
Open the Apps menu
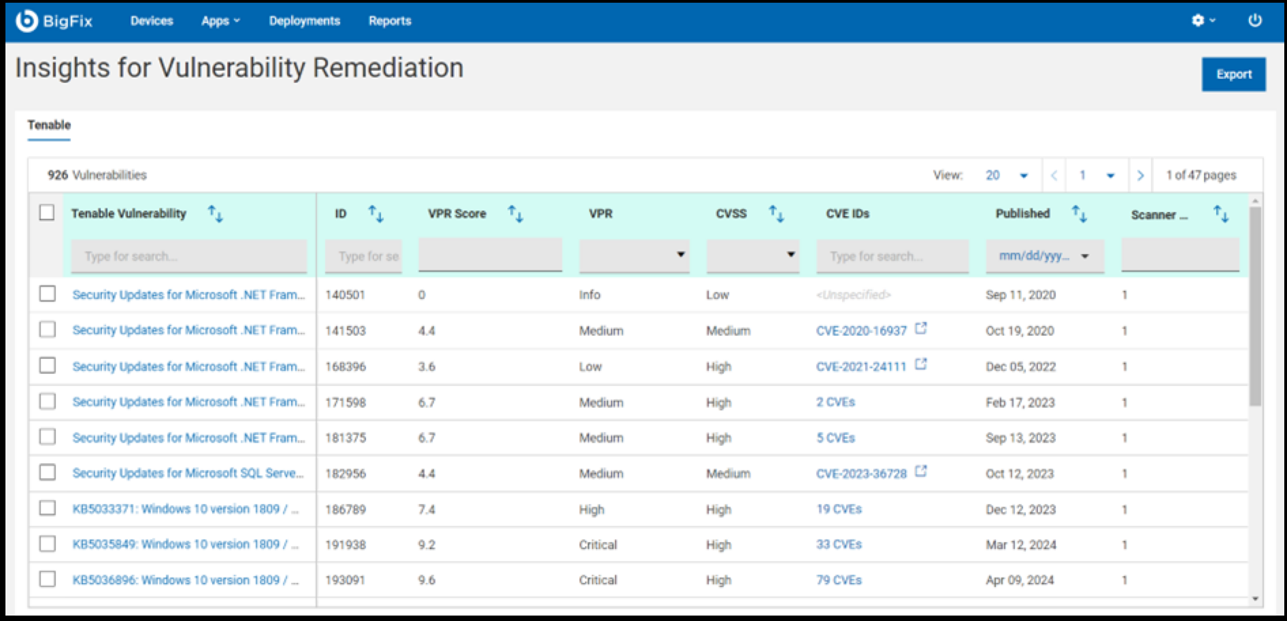220,21
